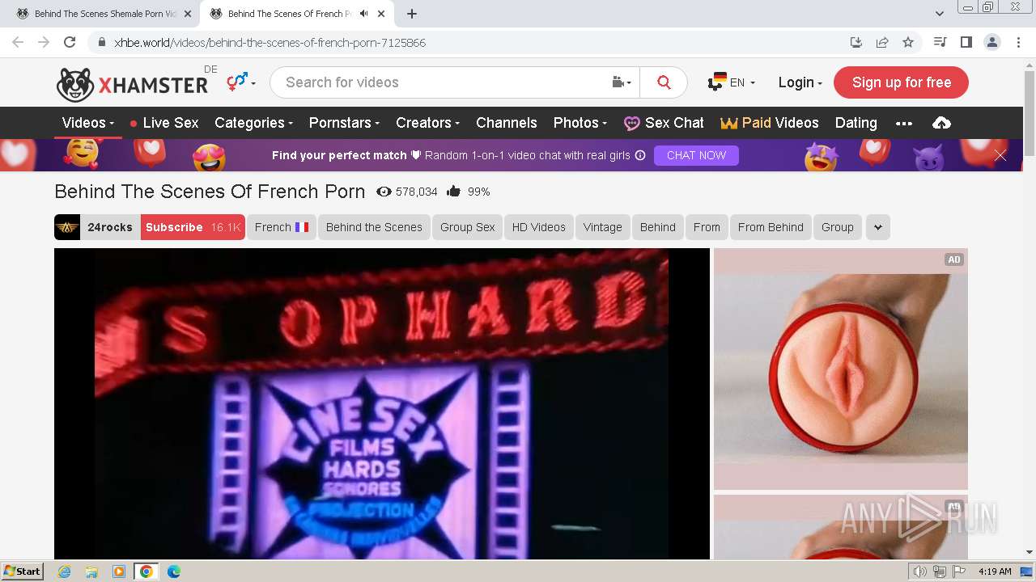This screenshot has width=1036, height=582.
Task: Click the CHAT NOW banner button
Action: point(696,155)
